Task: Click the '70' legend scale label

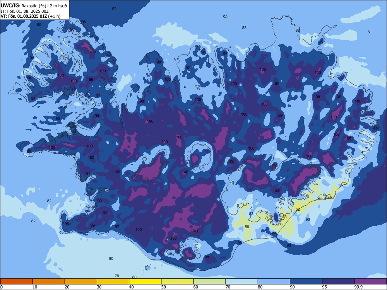Action: click(x=228, y=287)
